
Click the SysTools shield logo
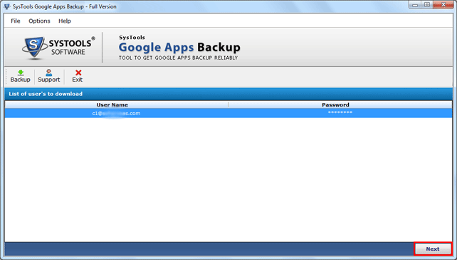34,48
